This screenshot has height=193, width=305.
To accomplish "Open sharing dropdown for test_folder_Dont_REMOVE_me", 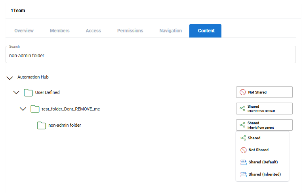I will [264, 109].
